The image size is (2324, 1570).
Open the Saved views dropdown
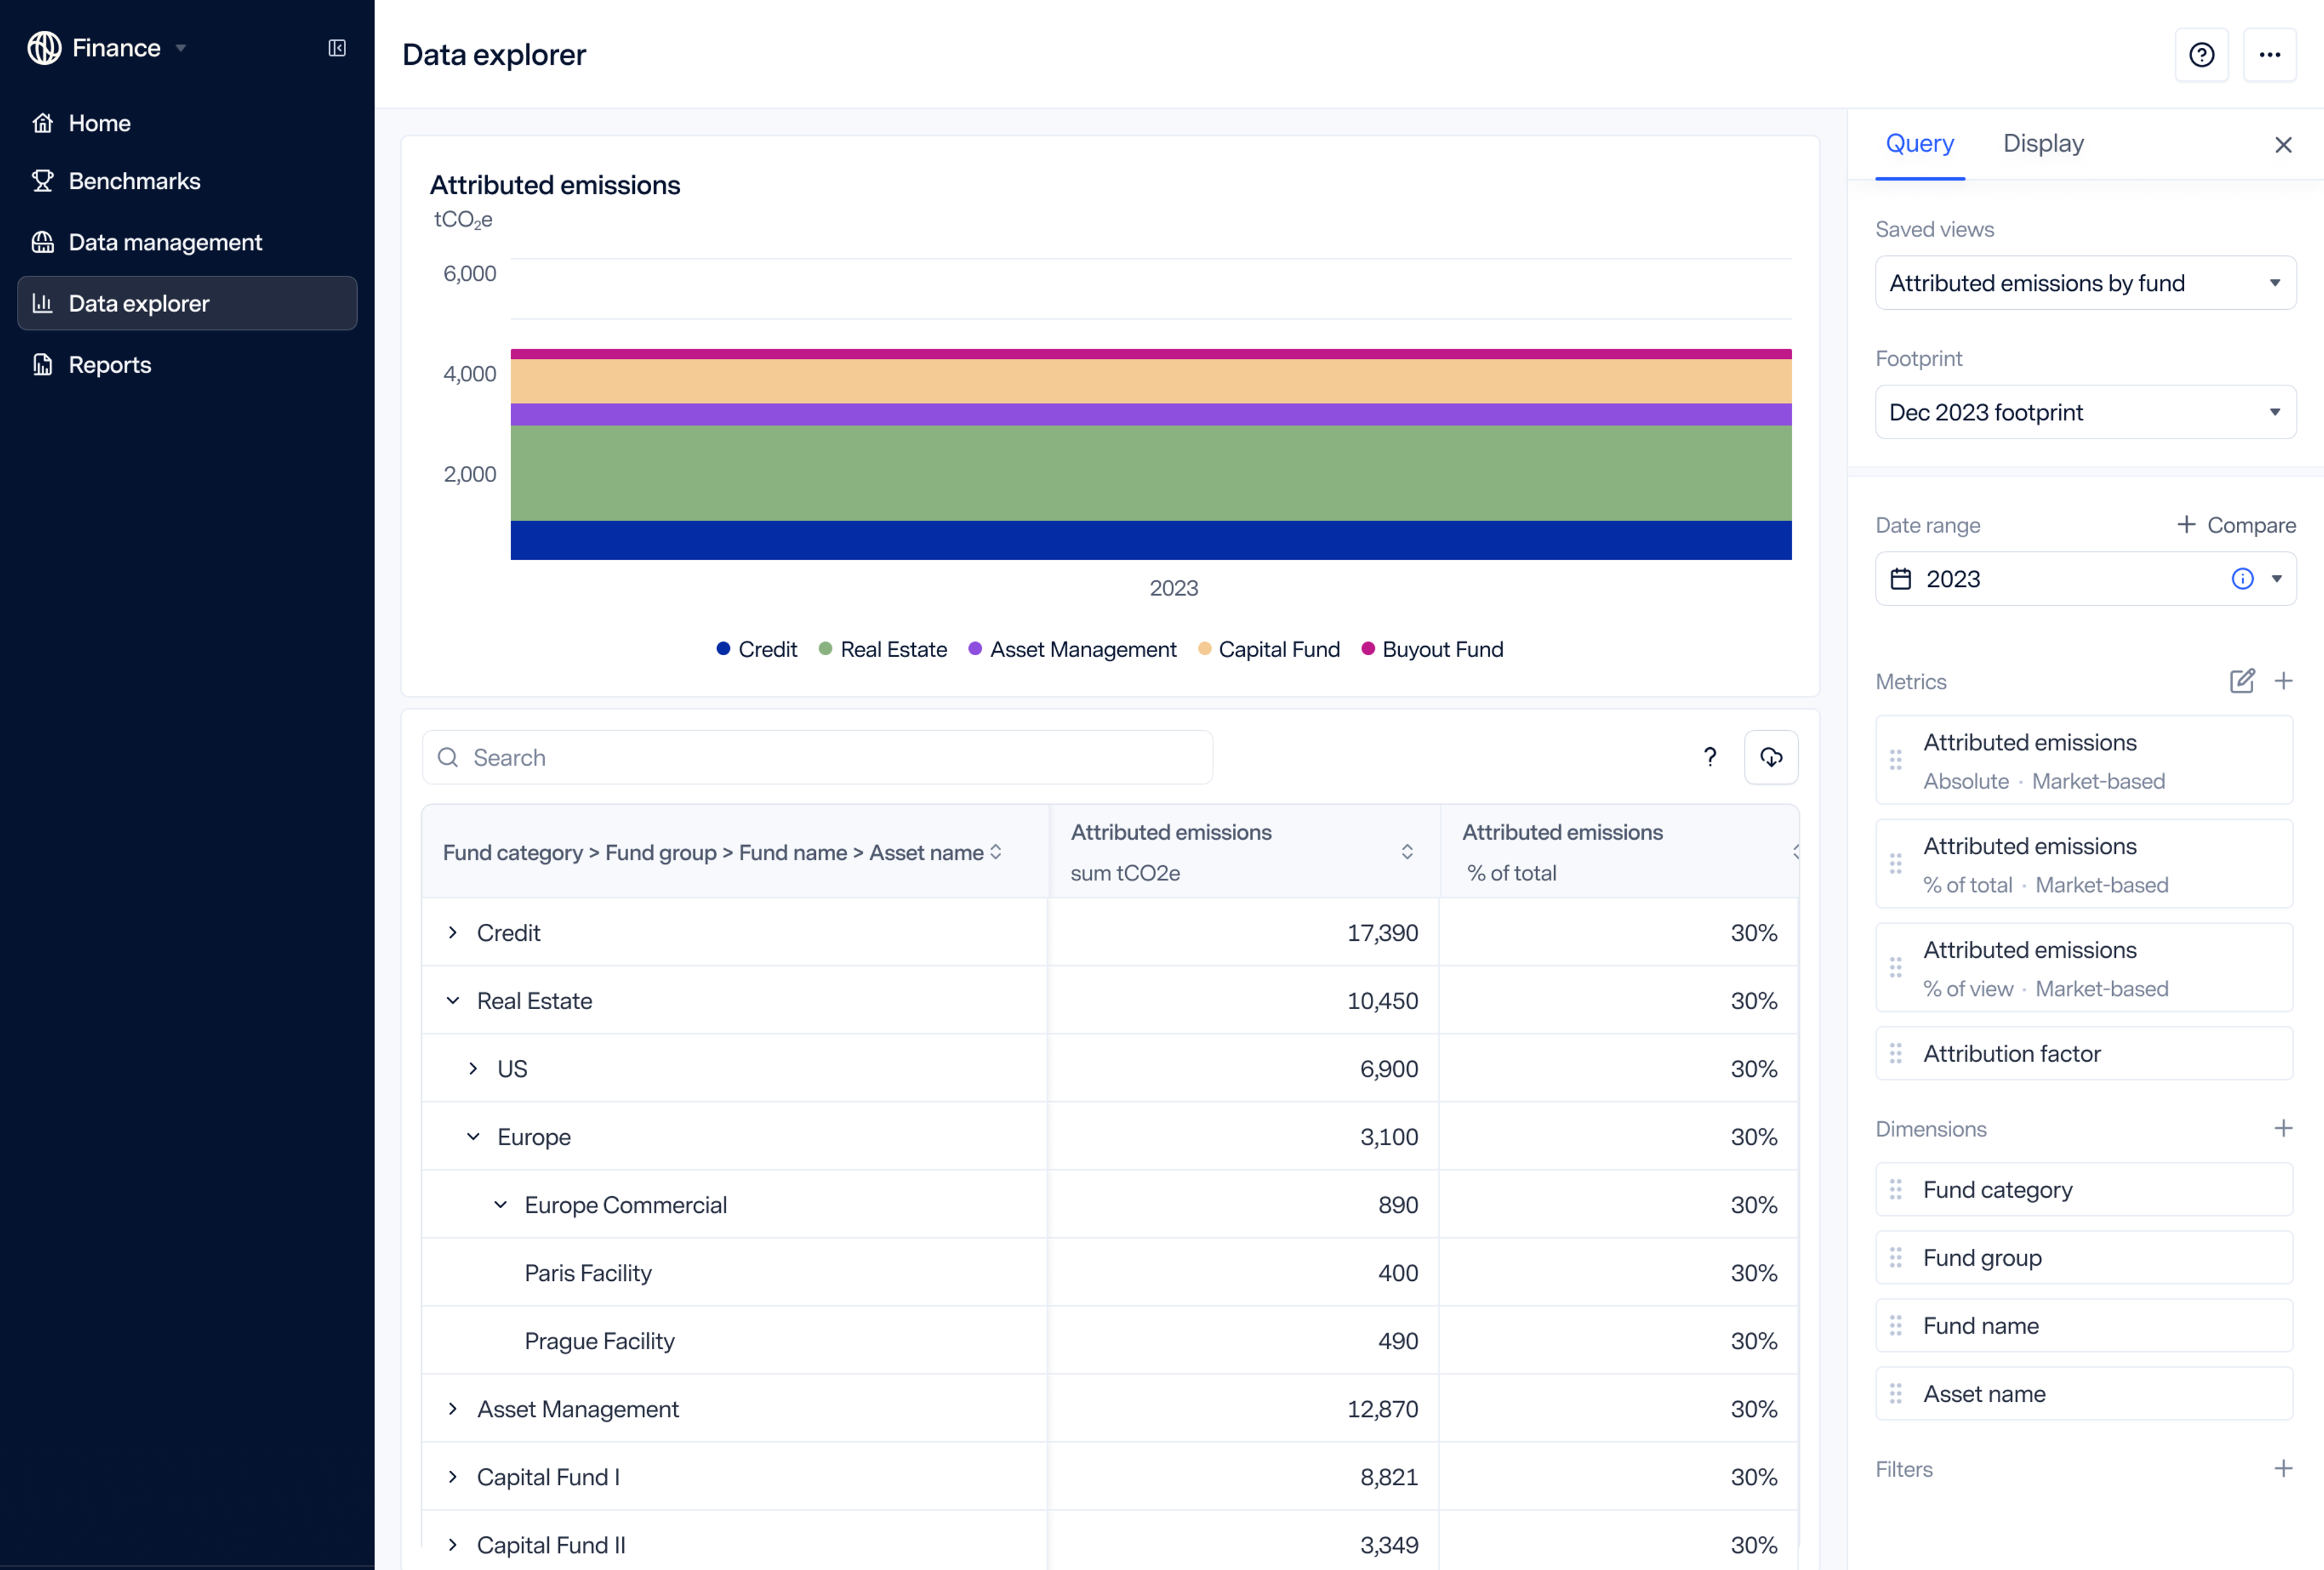(x=2085, y=283)
